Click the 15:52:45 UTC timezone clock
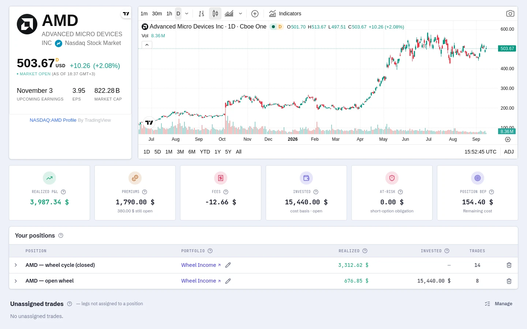 (x=481, y=152)
